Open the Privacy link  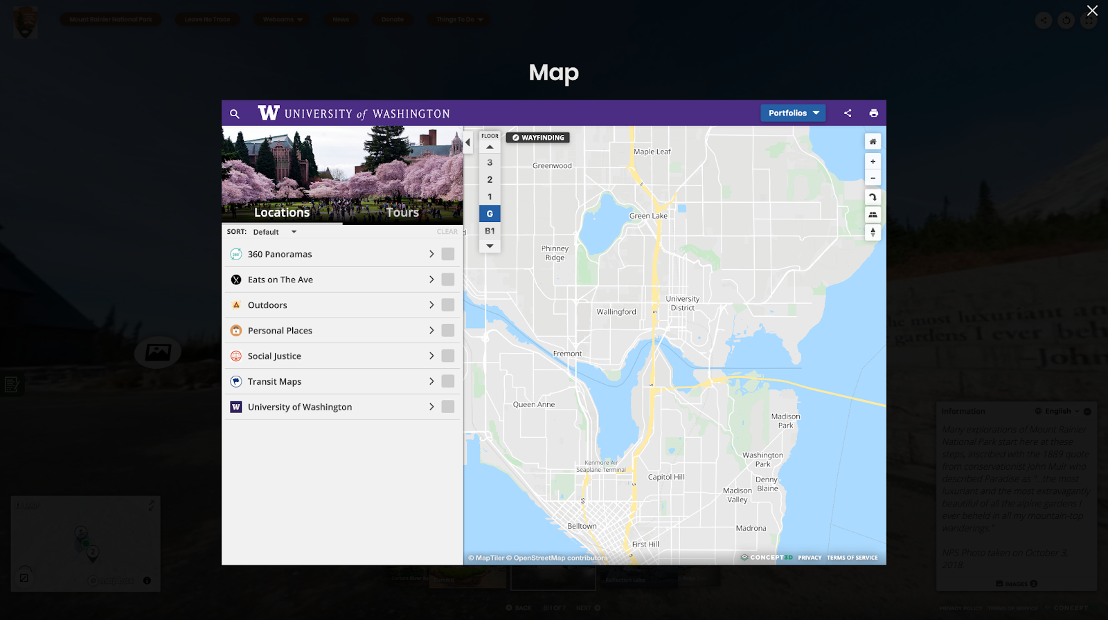click(x=810, y=558)
